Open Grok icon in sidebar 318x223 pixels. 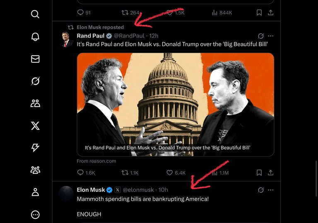pos(35,81)
